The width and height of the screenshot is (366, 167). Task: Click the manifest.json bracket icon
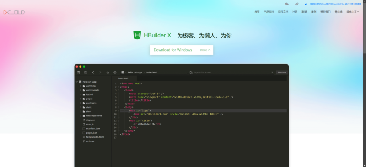pyautogui.click(x=84, y=128)
